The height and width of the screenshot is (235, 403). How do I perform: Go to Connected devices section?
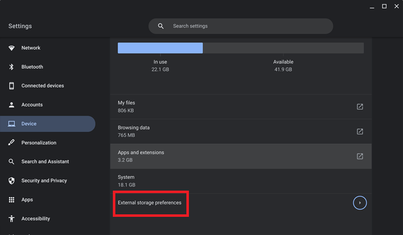click(x=43, y=86)
